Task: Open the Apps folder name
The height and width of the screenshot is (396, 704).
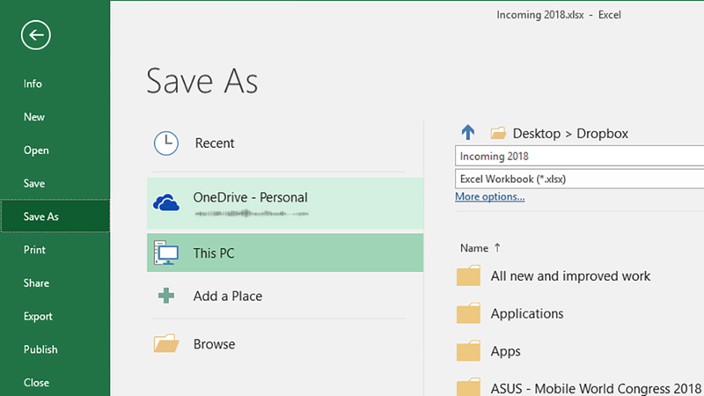Action: [x=505, y=351]
